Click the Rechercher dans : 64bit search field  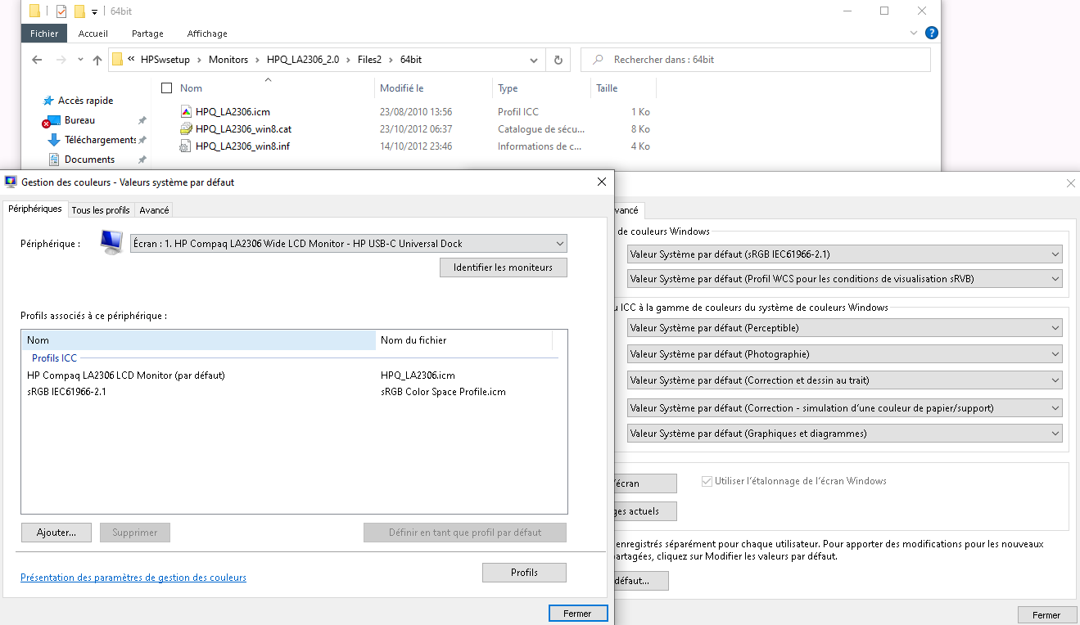pos(766,60)
